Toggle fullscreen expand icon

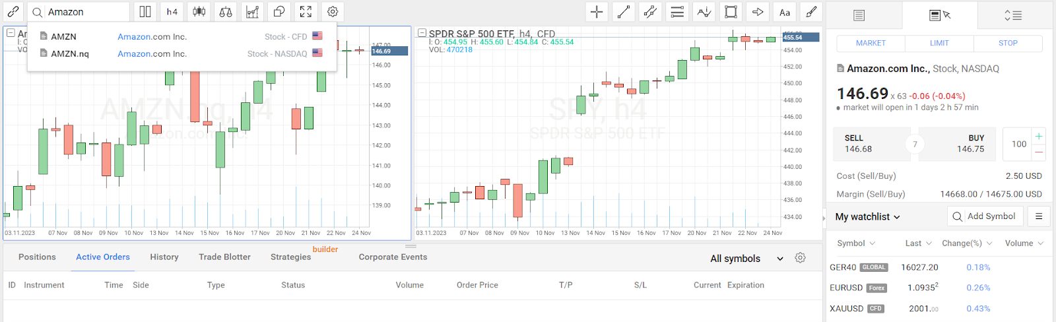click(306, 12)
